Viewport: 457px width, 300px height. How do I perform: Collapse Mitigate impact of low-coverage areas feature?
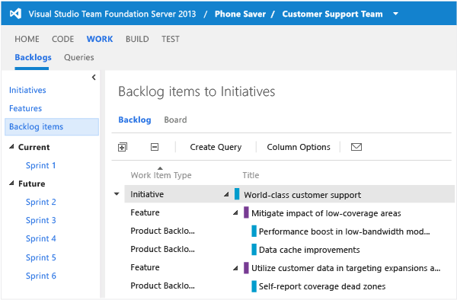point(235,213)
